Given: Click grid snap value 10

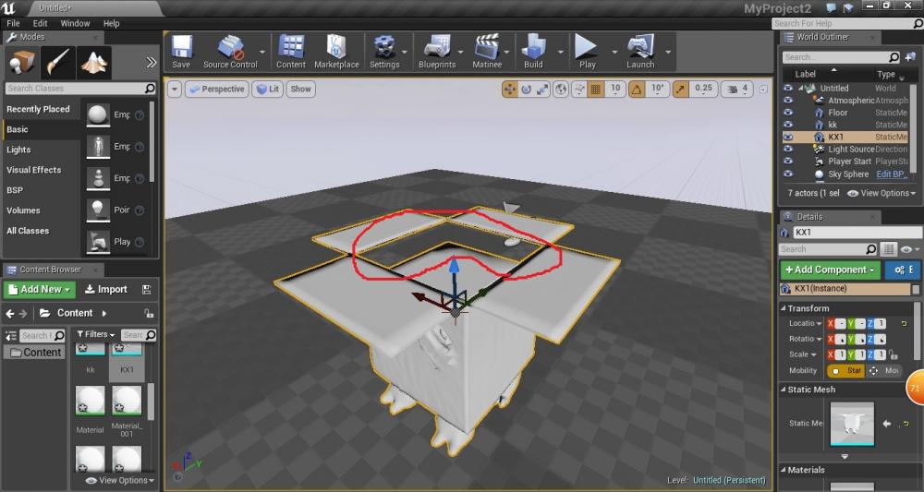Looking at the screenshot, I should click(x=615, y=89).
